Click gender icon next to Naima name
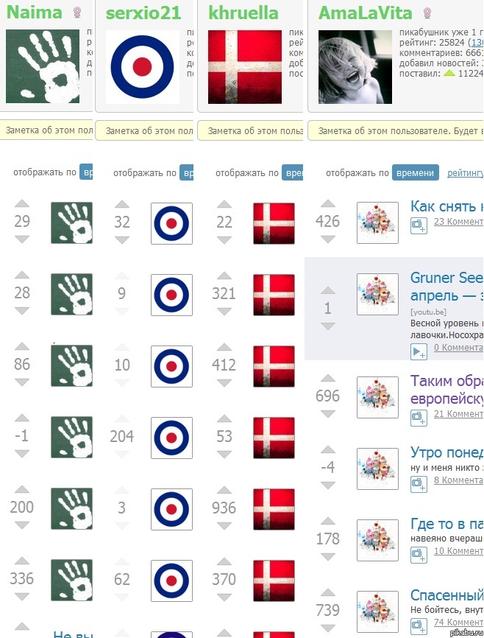484x638 pixels. pyautogui.click(x=76, y=13)
